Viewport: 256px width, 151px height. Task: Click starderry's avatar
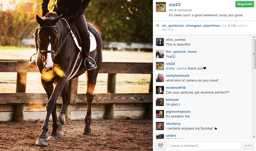(x=160, y=126)
